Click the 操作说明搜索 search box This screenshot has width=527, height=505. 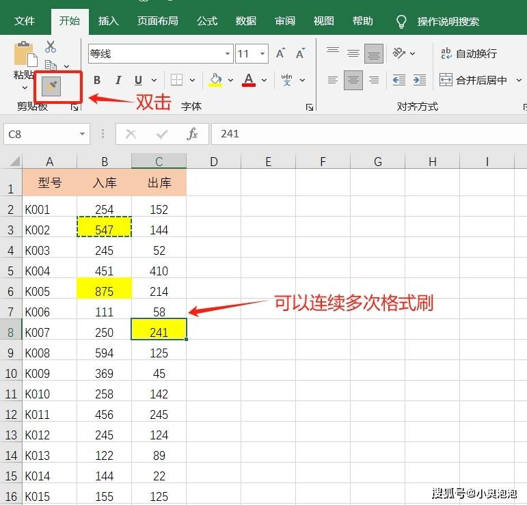[448, 21]
